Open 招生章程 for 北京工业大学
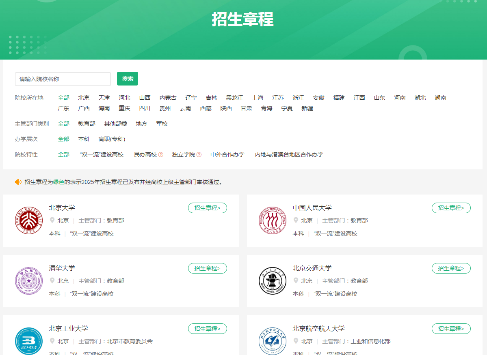487x355 pixels. 208,329
